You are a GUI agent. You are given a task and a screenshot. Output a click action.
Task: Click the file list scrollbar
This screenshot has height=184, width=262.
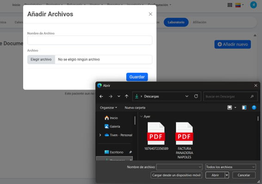(x=258, y=118)
